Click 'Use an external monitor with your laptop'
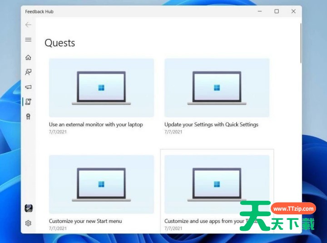Screen dimensions: 327x243 coord(96,124)
